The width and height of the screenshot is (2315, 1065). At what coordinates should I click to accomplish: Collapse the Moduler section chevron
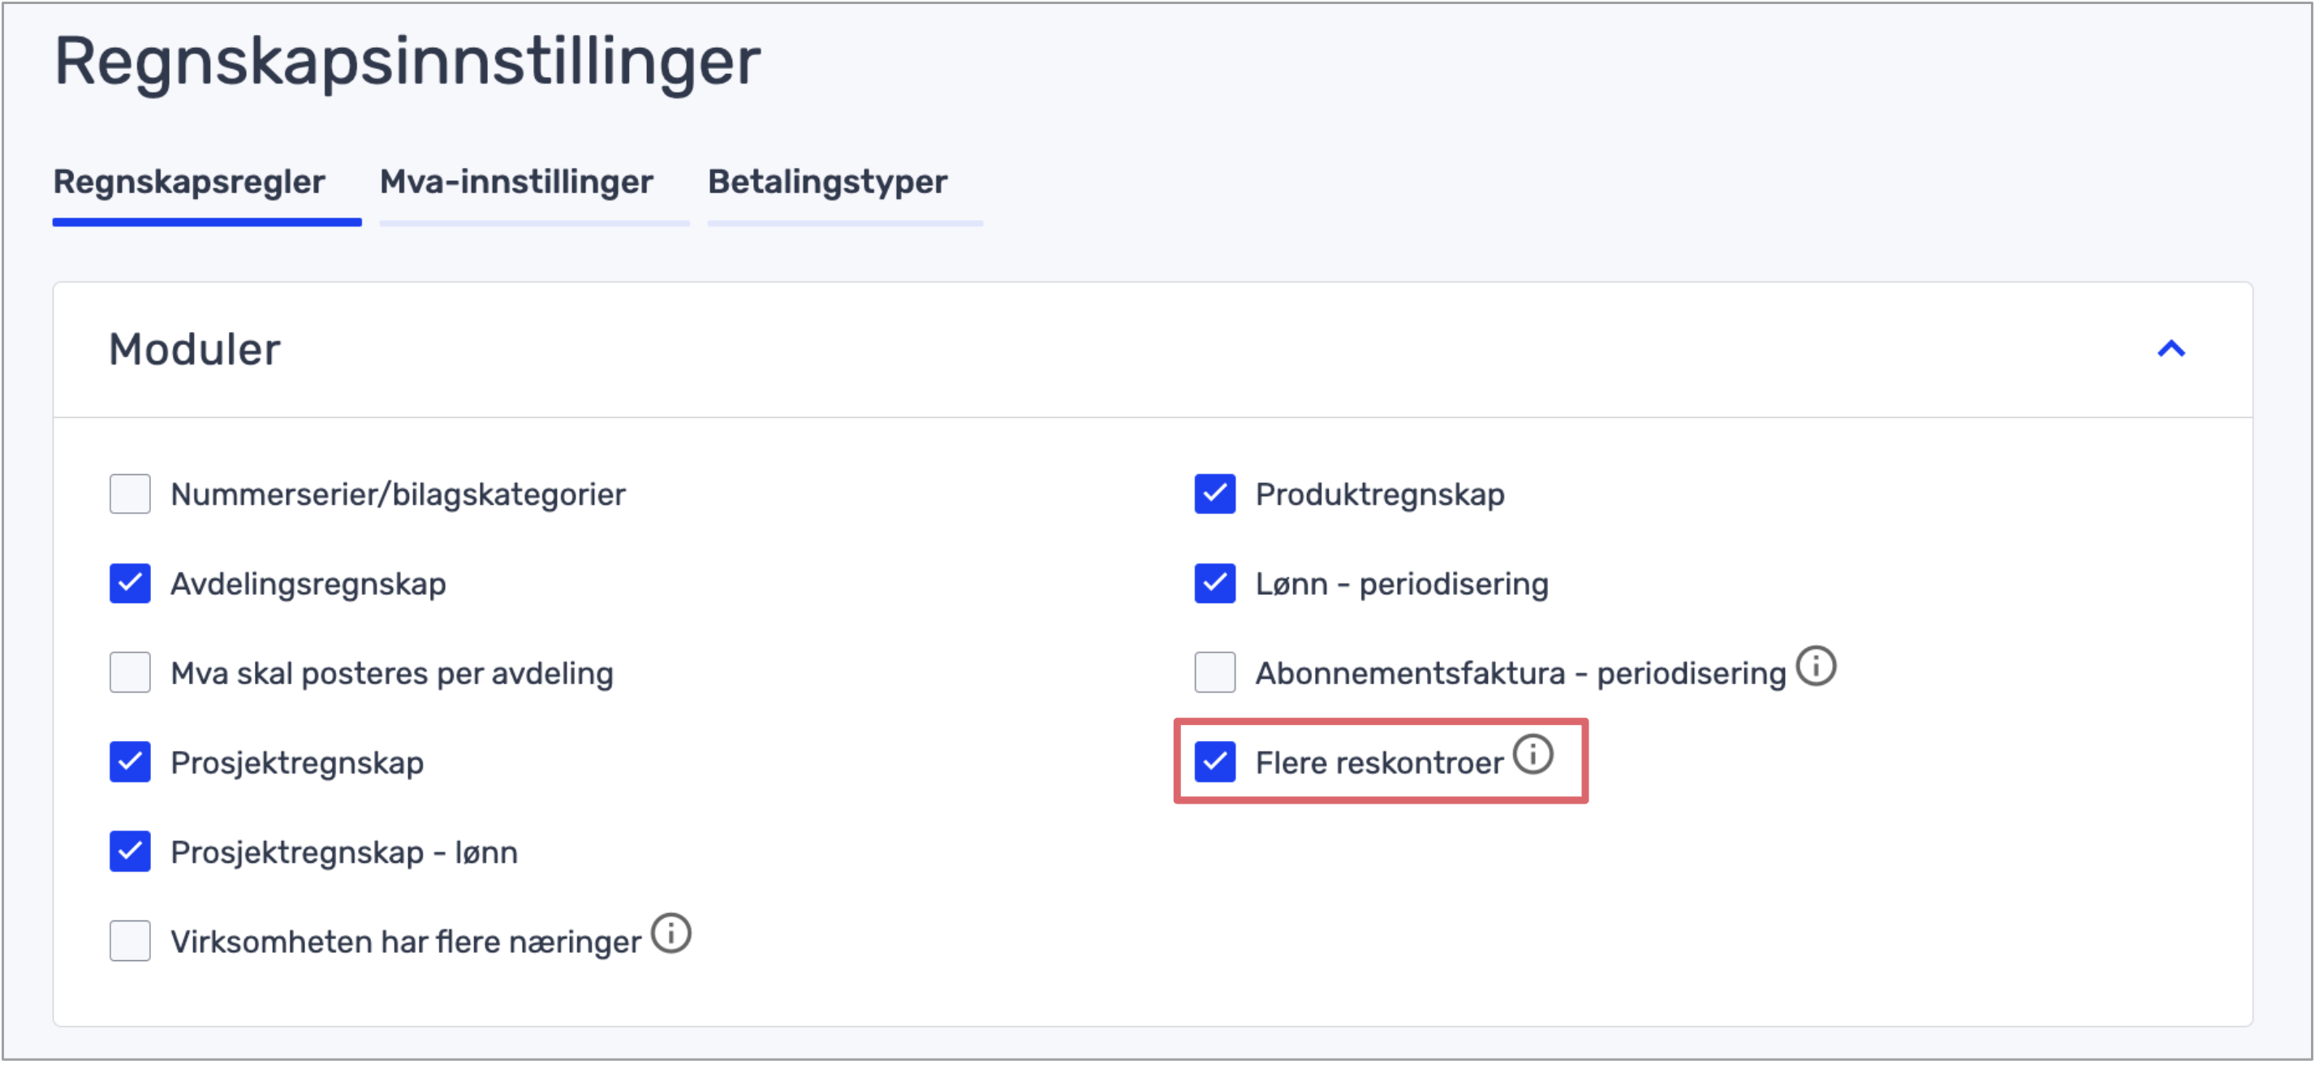(2171, 350)
